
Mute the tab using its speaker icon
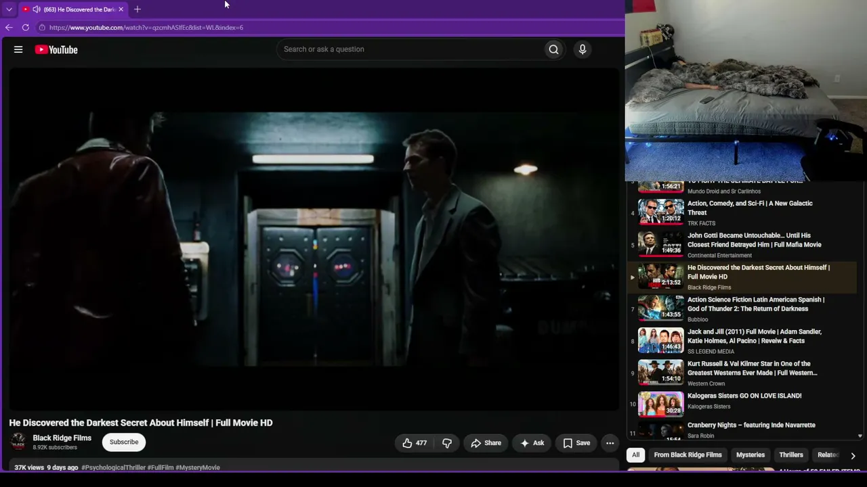[36, 9]
